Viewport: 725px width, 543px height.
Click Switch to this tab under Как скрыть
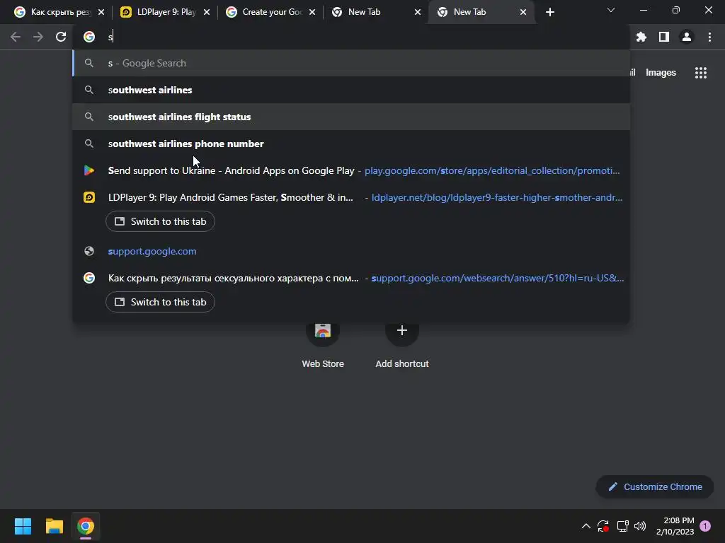pyautogui.click(x=160, y=302)
